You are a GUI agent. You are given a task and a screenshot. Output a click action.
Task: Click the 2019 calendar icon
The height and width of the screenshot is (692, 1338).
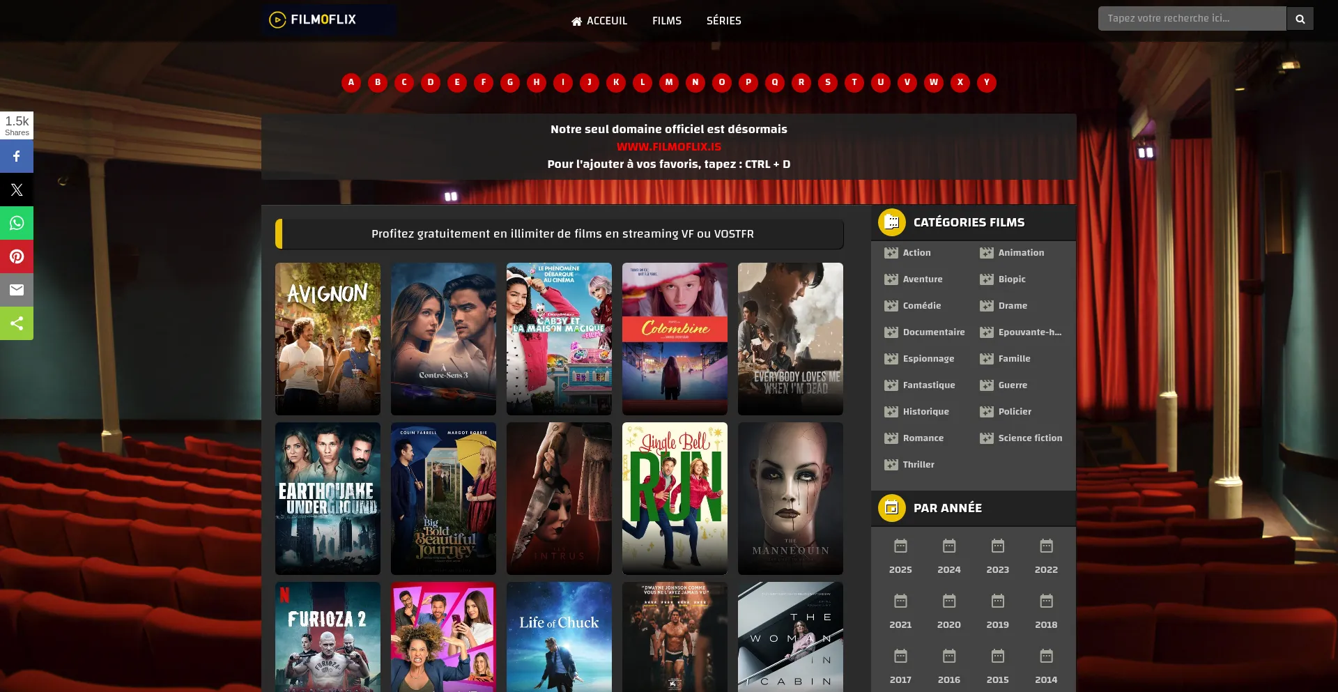coord(998,601)
